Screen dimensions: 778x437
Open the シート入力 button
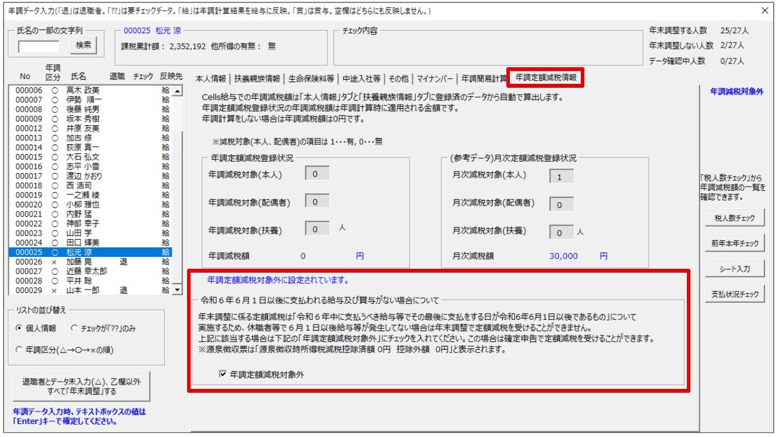(735, 269)
